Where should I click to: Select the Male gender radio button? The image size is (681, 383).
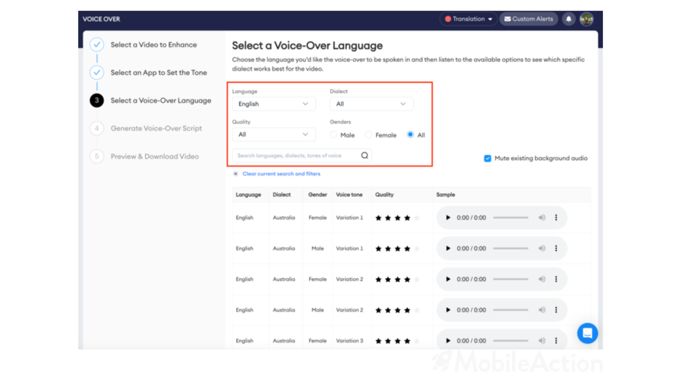coord(333,135)
